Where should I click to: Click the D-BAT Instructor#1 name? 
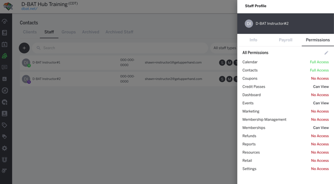[46, 62]
